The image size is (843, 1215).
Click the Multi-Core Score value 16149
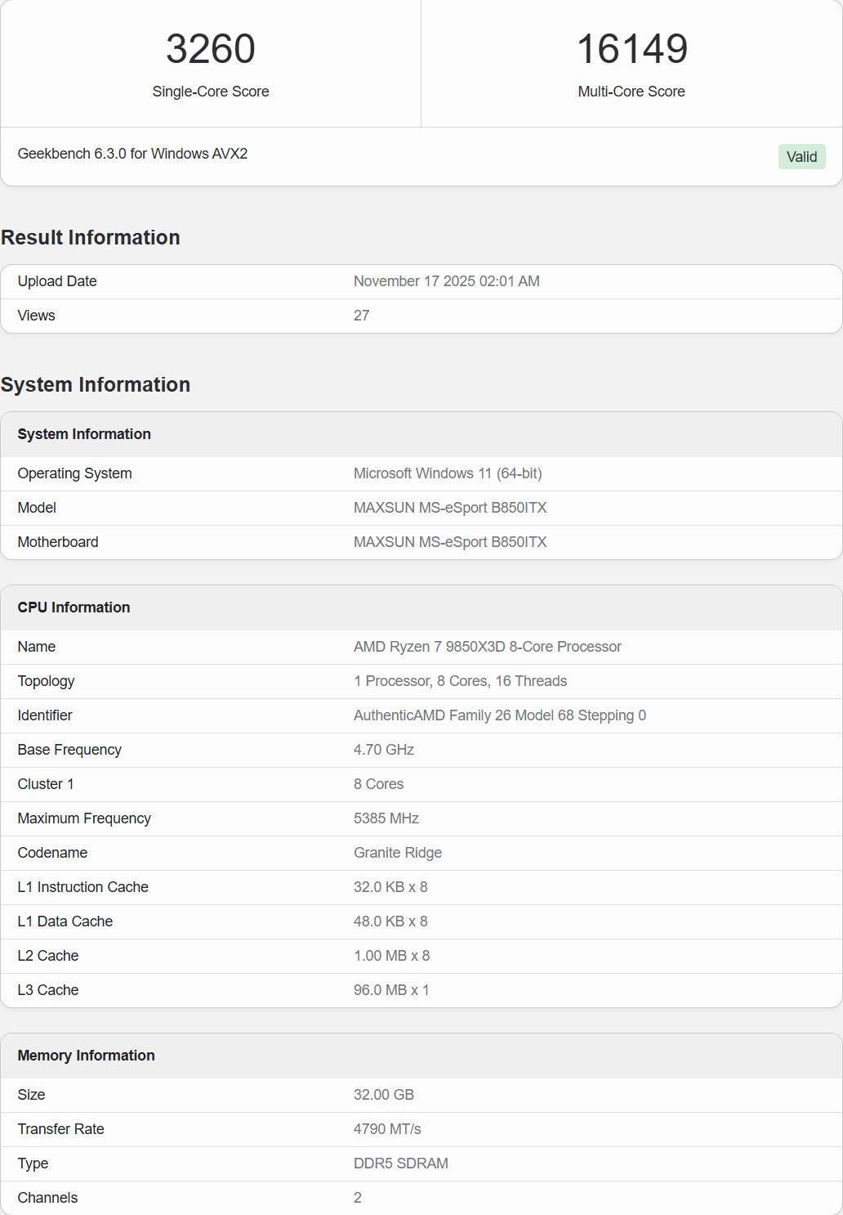coord(631,49)
